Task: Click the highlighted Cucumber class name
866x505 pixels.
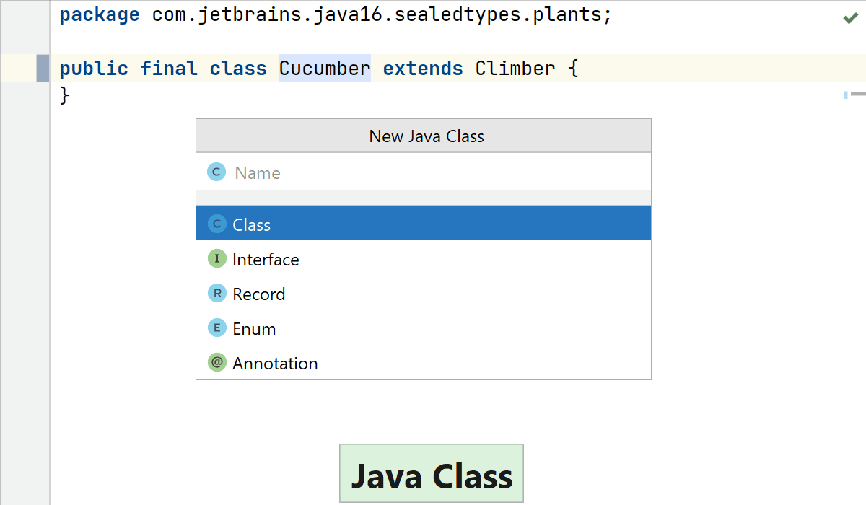Action: (x=324, y=68)
